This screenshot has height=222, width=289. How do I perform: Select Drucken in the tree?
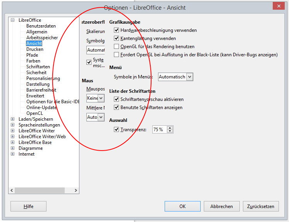pos(35,49)
